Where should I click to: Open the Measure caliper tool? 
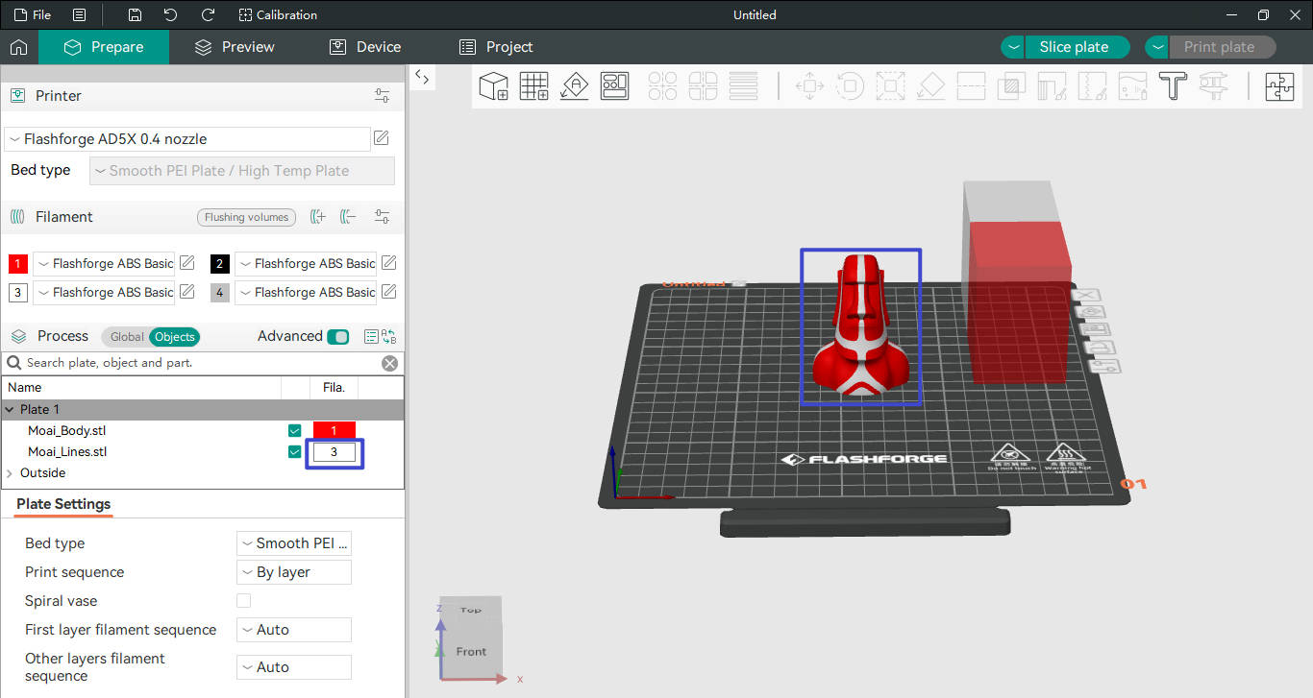(x=1213, y=86)
